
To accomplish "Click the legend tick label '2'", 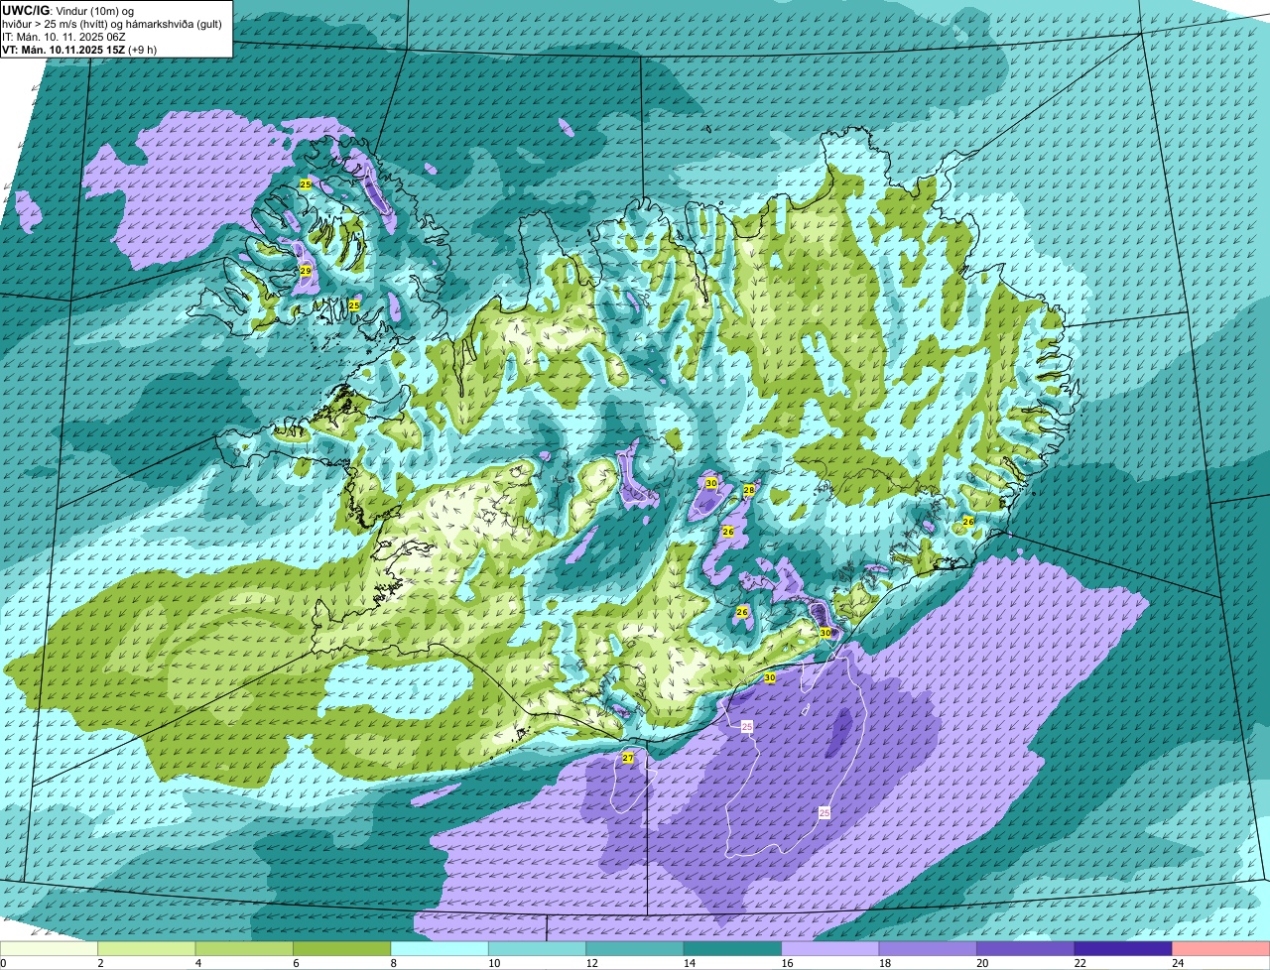I will point(100,963).
